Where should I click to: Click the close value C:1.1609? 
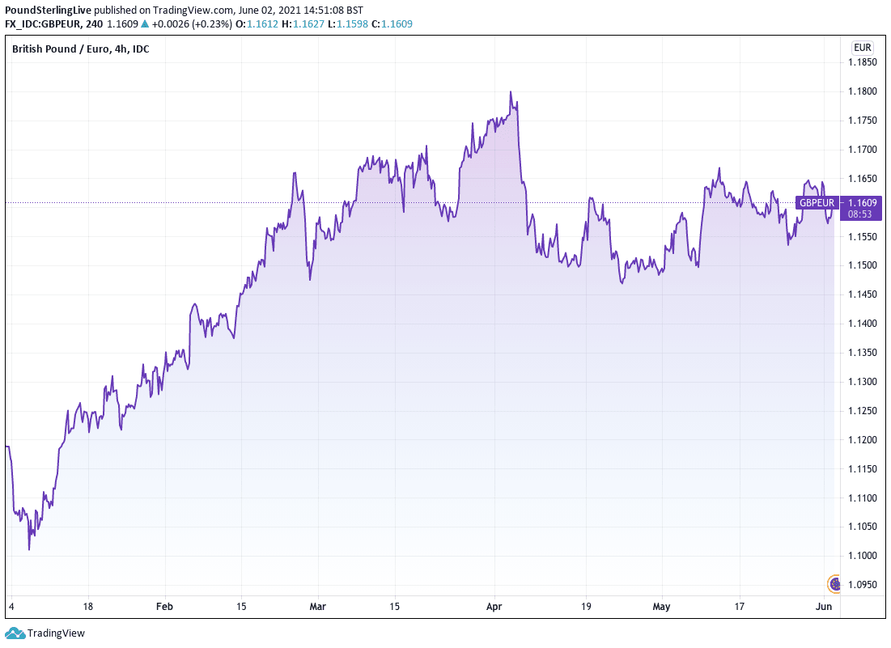coord(392,23)
